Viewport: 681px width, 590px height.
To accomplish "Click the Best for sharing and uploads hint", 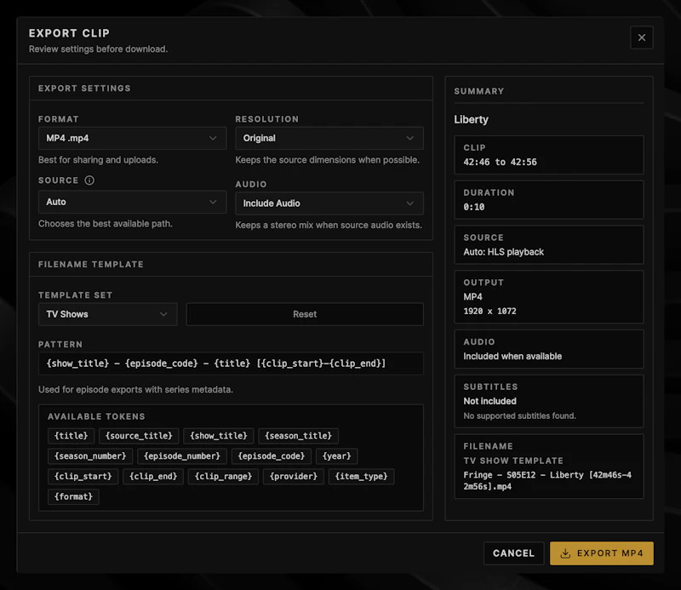I will point(98,160).
